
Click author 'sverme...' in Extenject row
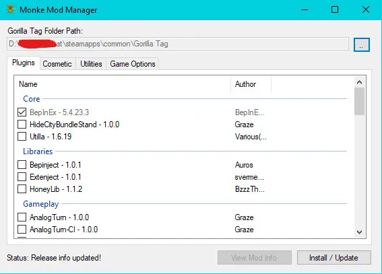click(249, 177)
